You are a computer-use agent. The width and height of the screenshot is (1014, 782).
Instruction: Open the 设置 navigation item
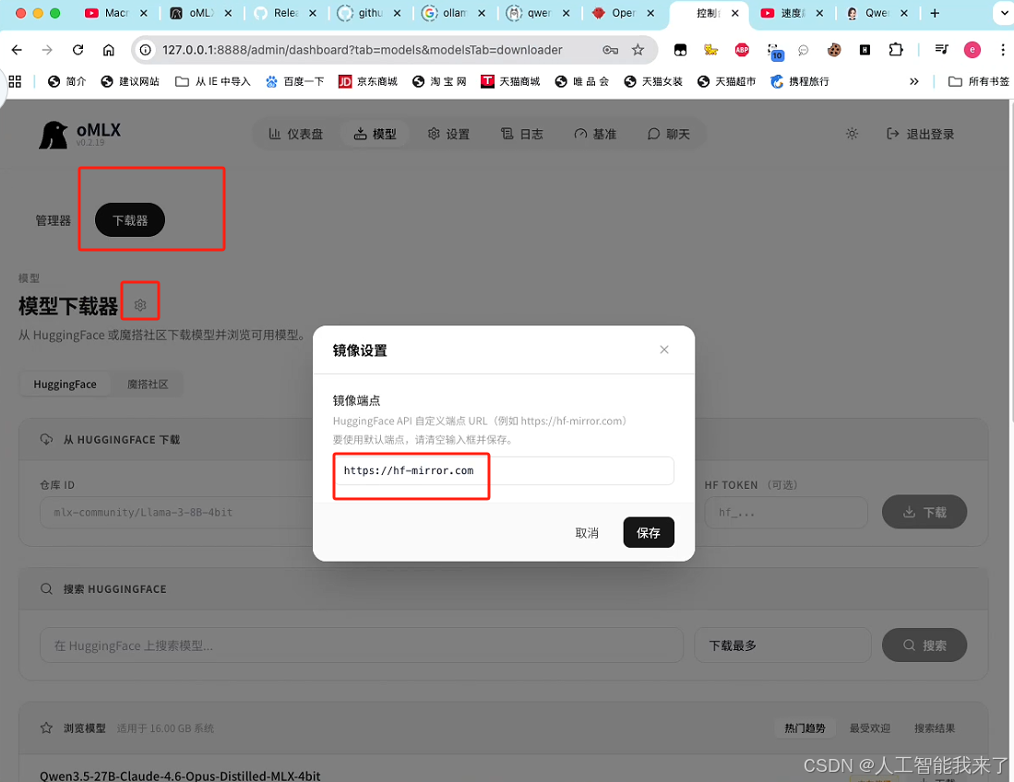click(x=448, y=133)
